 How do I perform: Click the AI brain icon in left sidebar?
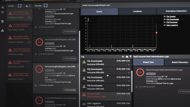pos(3,12)
